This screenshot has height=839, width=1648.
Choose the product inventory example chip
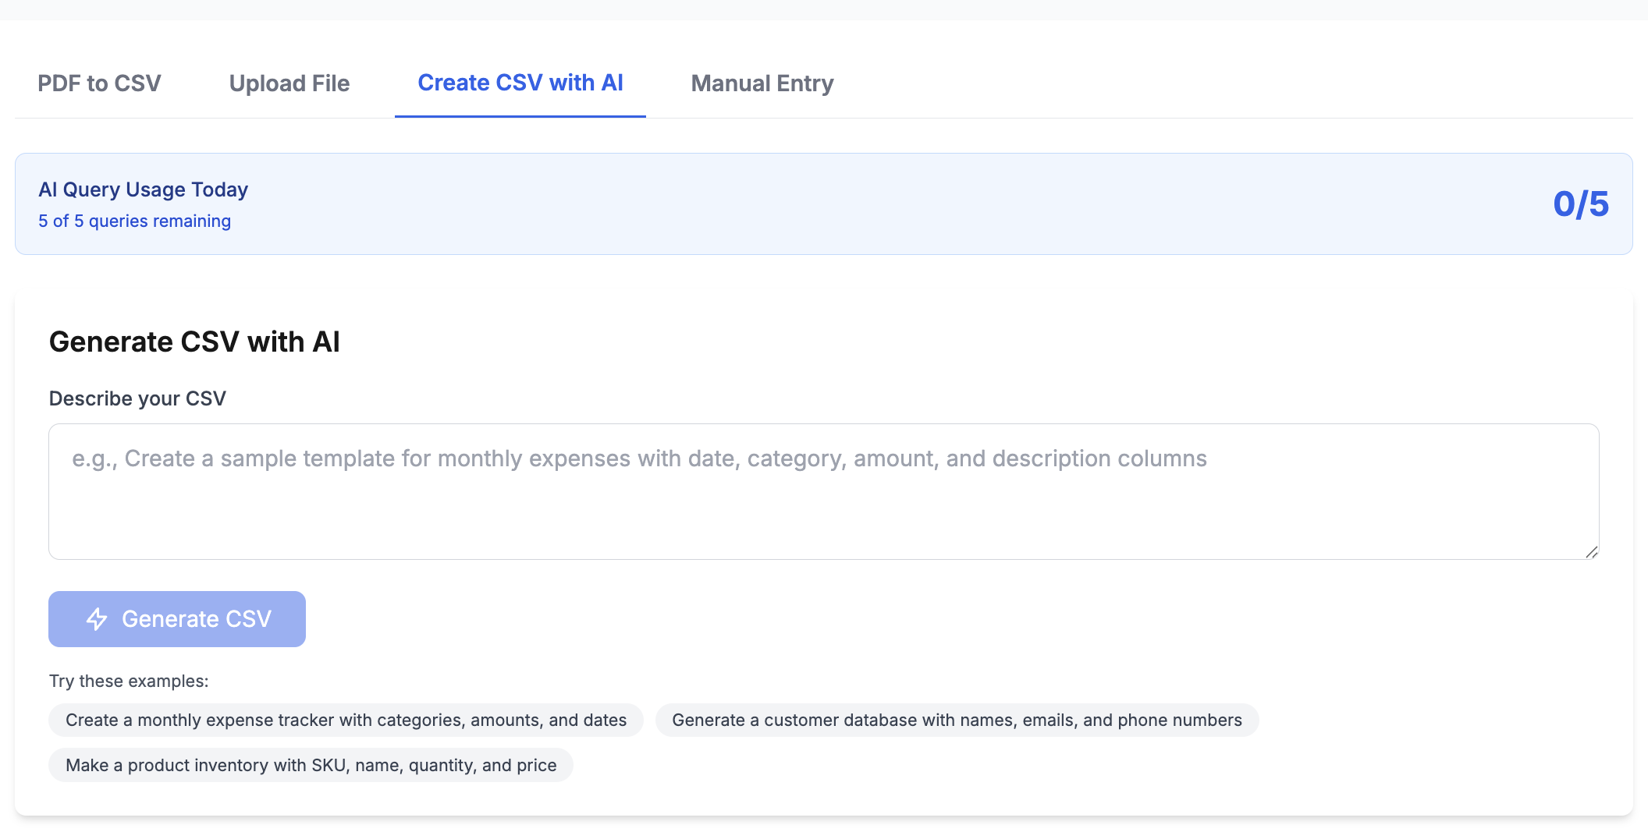[311, 766]
